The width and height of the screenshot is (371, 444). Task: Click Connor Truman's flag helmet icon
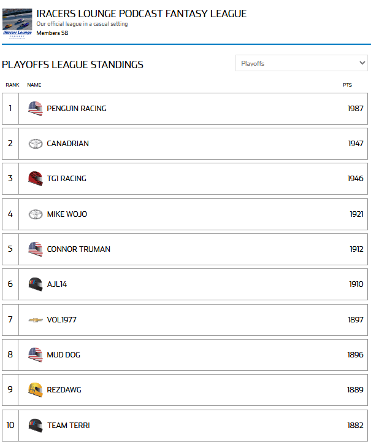[36, 249]
